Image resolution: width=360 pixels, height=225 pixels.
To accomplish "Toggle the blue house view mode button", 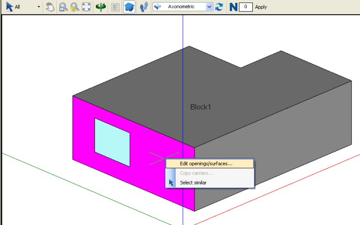I will click(129, 7).
